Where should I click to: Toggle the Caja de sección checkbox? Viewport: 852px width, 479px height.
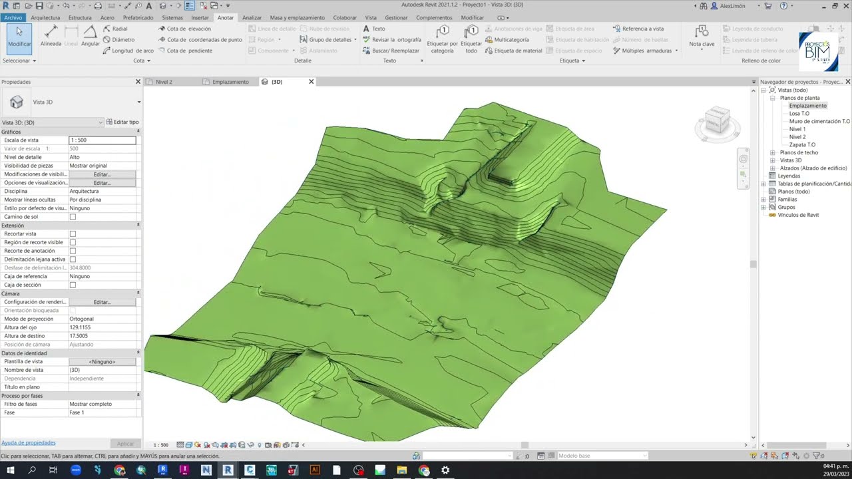pos(73,285)
